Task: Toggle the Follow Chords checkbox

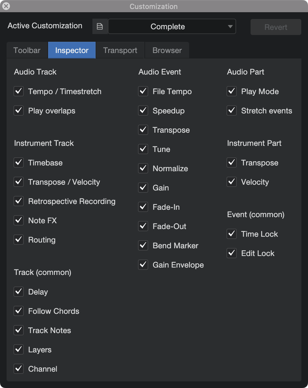Action: click(19, 311)
